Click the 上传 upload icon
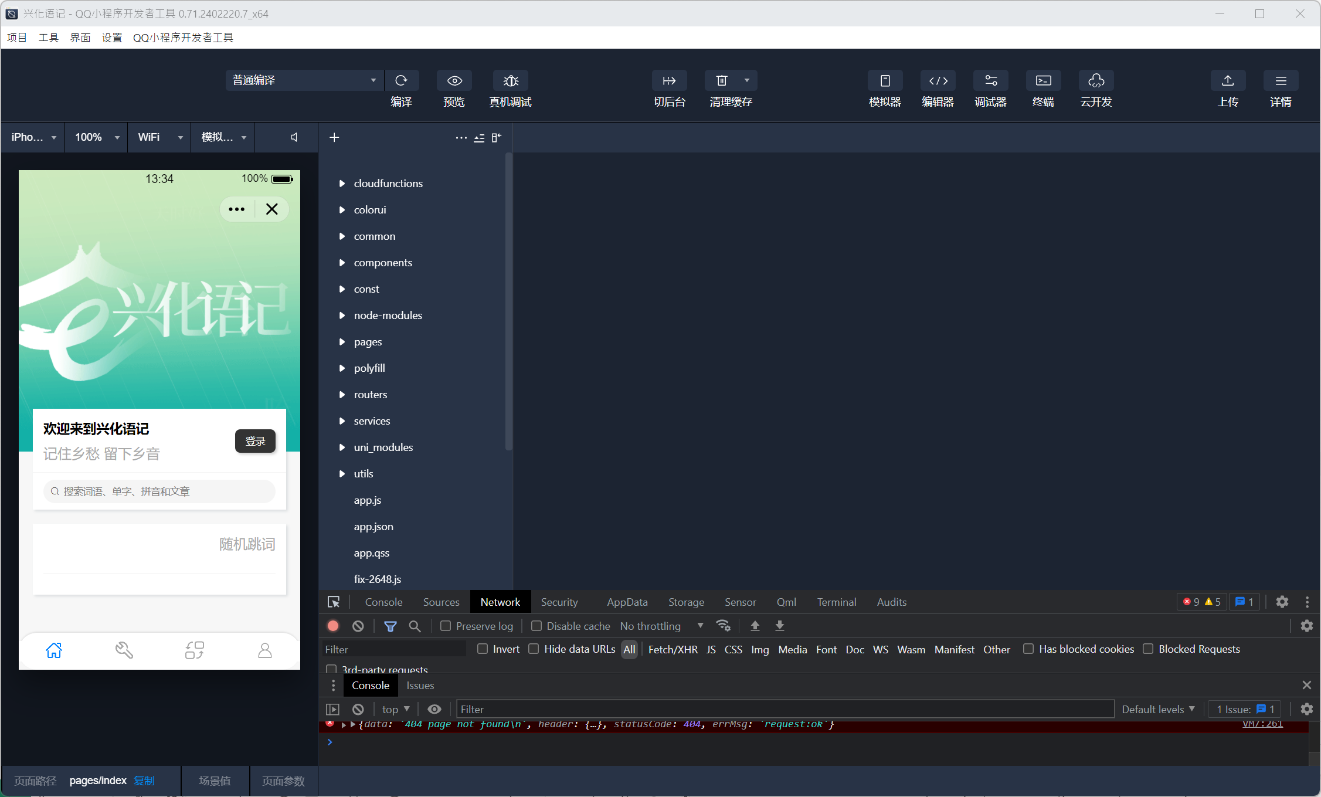This screenshot has height=797, width=1321. click(x=1228, y=81)
